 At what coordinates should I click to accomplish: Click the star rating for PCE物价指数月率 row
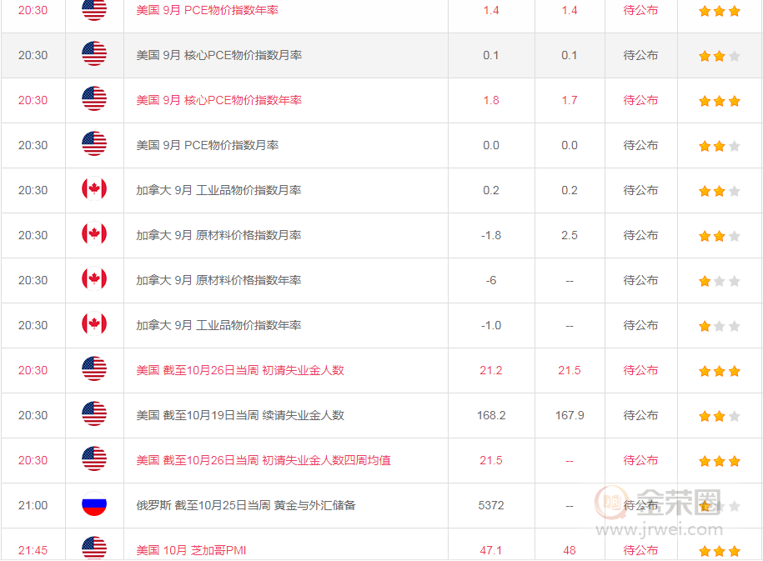pyautogui.click(x=719, y=146)
